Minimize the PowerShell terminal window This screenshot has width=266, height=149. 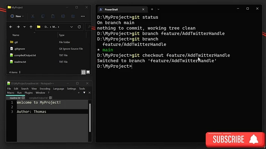click(x=238, y=9)
